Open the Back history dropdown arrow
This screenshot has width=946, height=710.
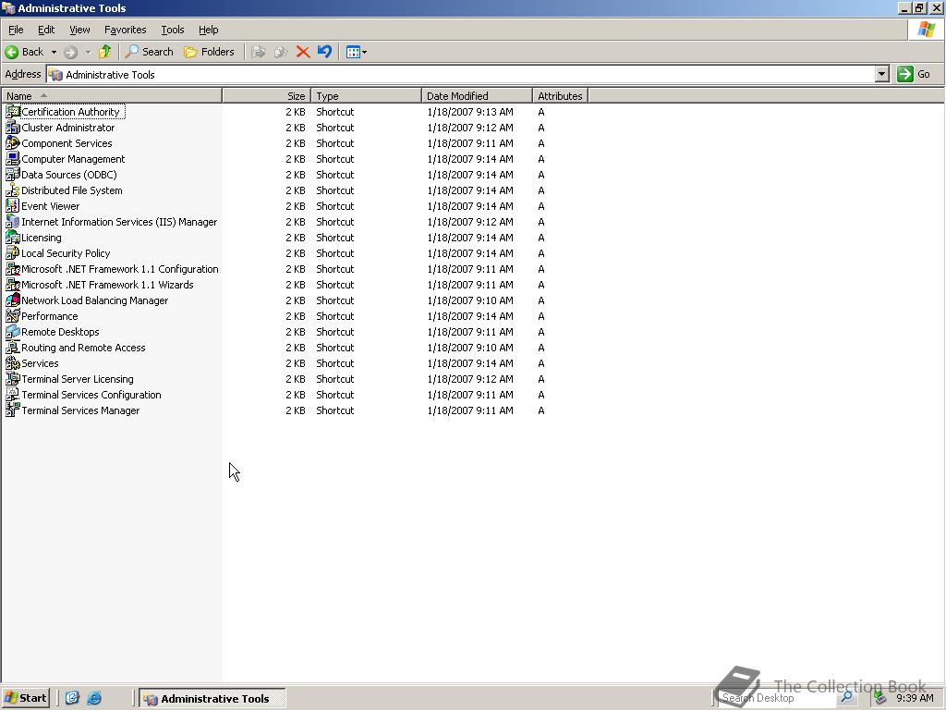[x=54, y=52]
